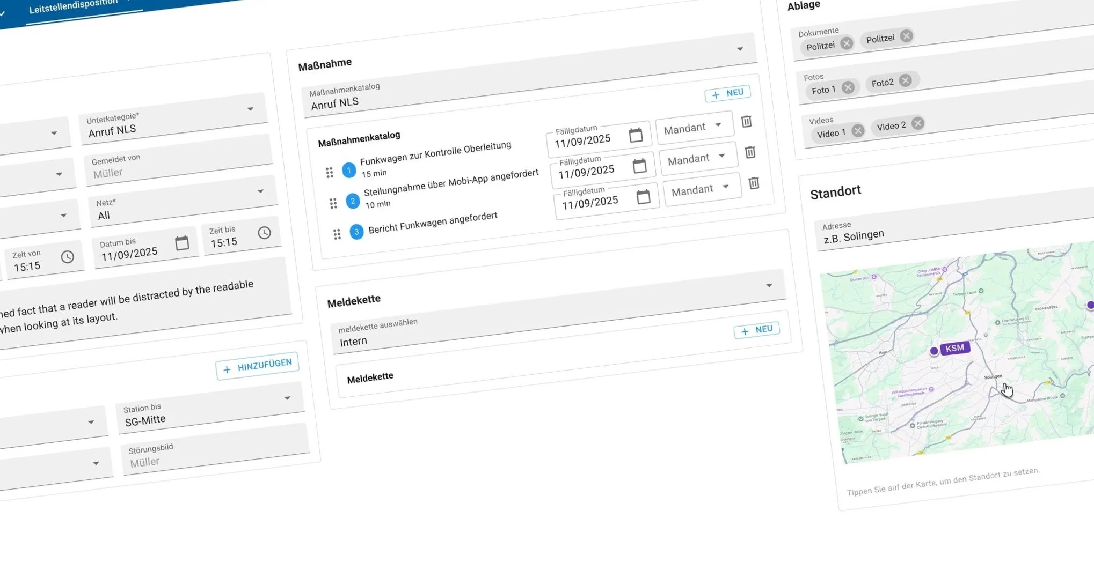Delete the Funkwagen zur Kontrolle Oberleitung measure
This screenshot has width=1094, height=570.
click(x=746, y=122)
